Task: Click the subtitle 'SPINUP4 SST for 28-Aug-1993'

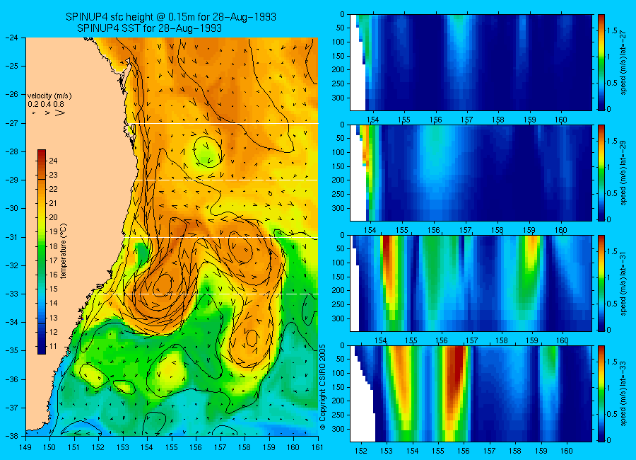Action: click(149, 28)
